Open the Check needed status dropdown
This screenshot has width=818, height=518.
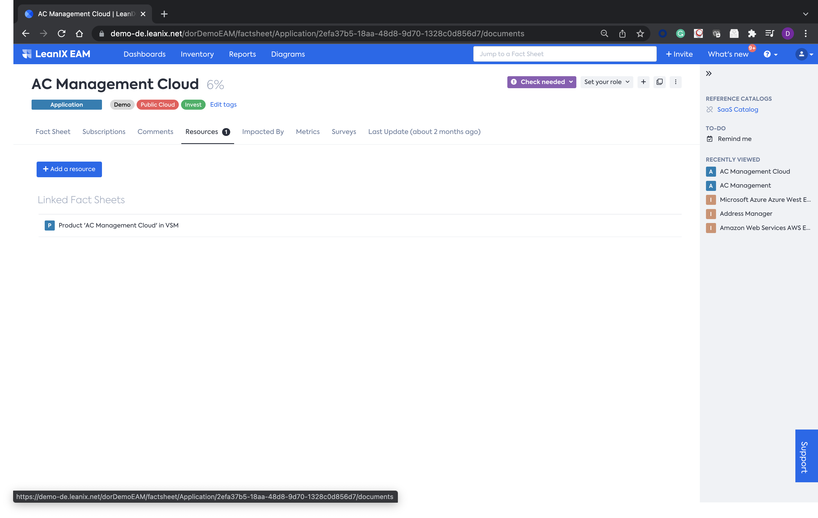pyautogui.click(x=541, y=82)
